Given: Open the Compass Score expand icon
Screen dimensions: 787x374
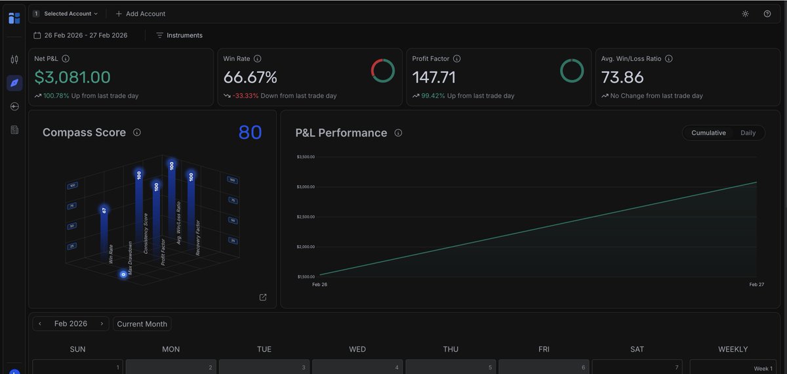Looking at the screenshot, I should pyautogui.click(x=263, y=297).
